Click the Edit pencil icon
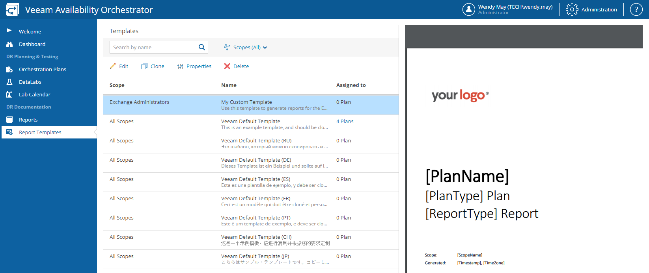This screenshot has height=273, width=649. pyautogui.click(x=113, y=66)
